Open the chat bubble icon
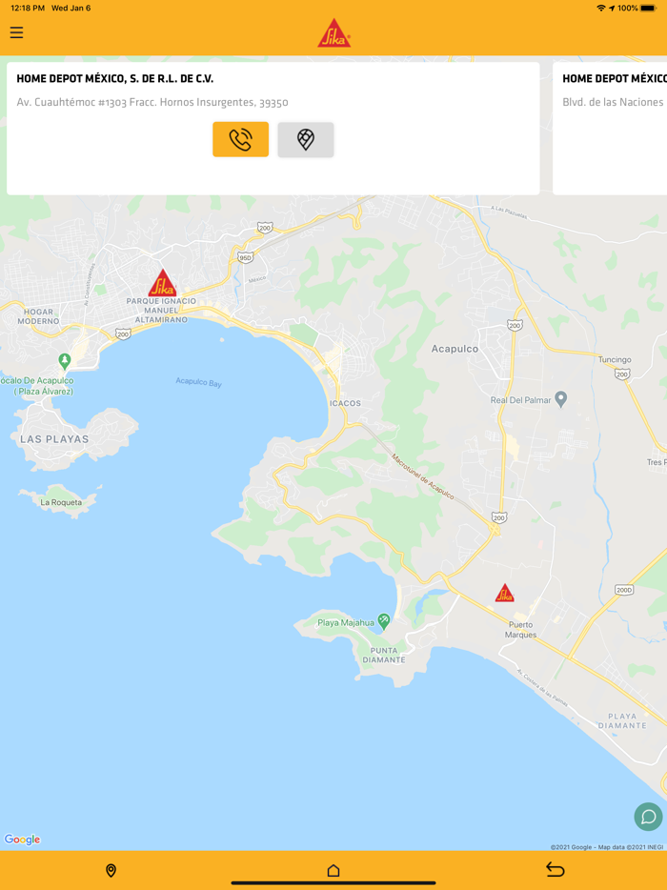 (648, 817)
